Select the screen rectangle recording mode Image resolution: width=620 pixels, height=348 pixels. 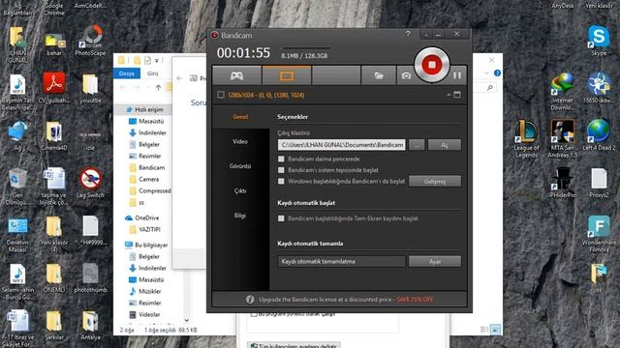[287, 75]
